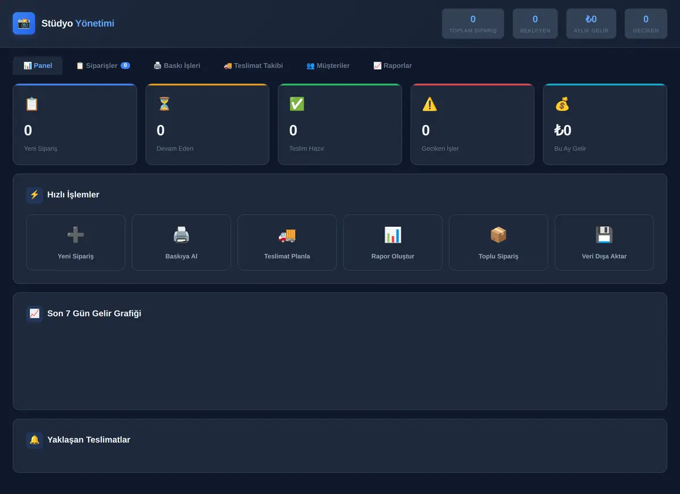
Task: Click the camera logo icon beside Stüdyo Yönetimi
Action: click(24, 23)
